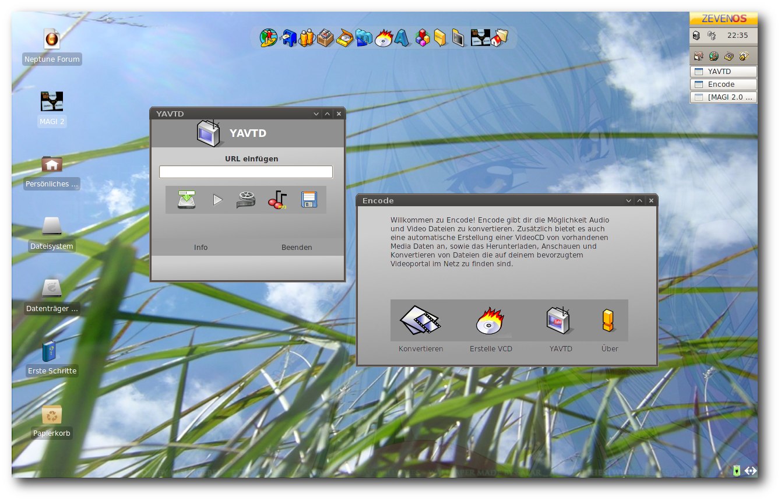Open the web browser surfer icon in dock
This screenshot has width=781, height=501.
(269, 38)
